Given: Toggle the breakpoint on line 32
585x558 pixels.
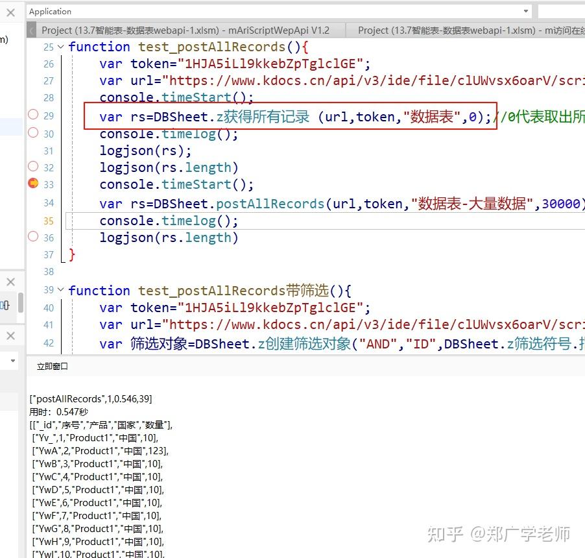Looking at the screenshot, I should [x=33, y=167].
